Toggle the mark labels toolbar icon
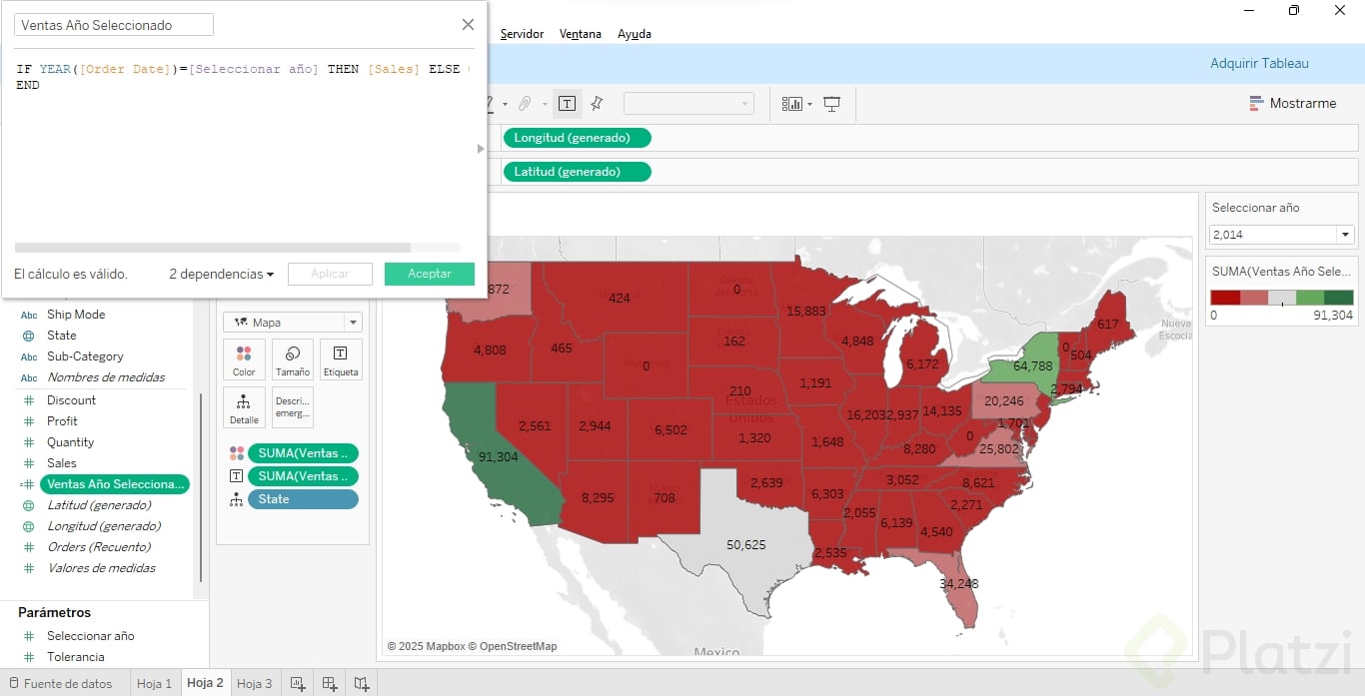1365x696 pixels. [567, 103]
